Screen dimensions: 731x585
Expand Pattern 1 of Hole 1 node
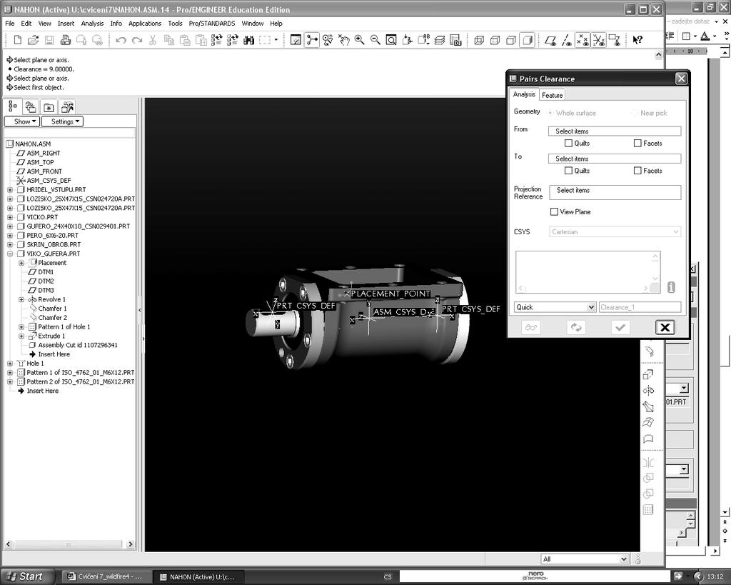click(x=21, y=327)
